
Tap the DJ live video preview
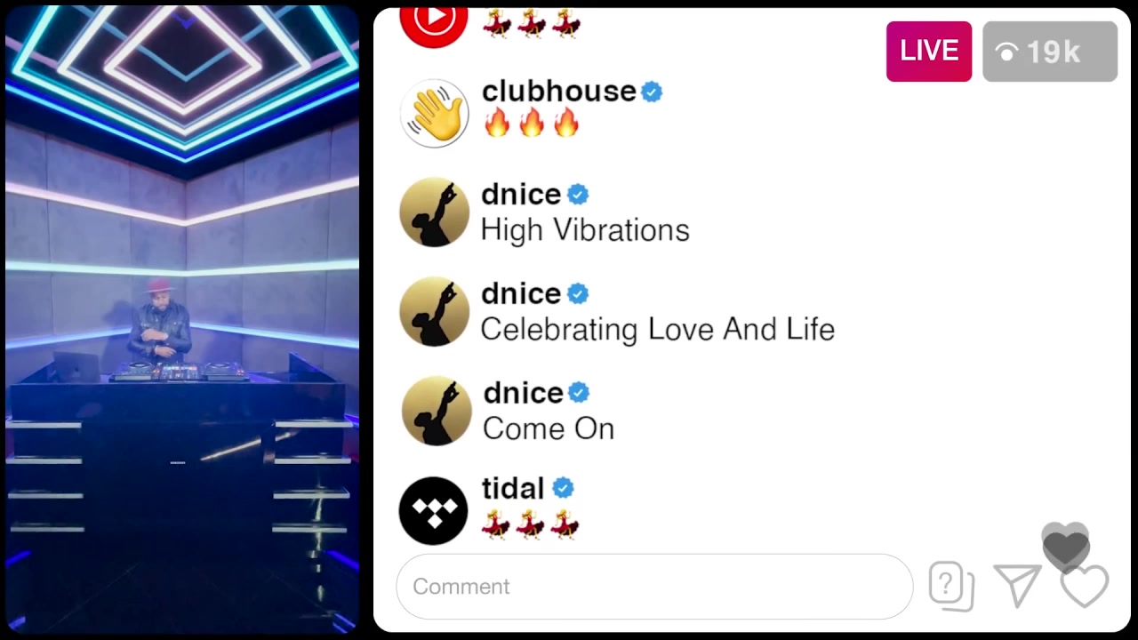pos(182,320)
